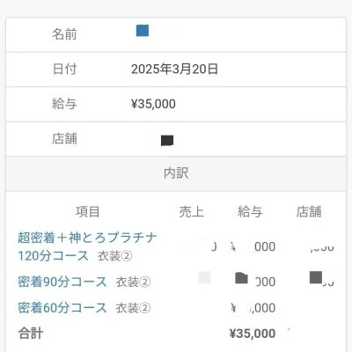The width and height of the screenshot is (352, 352).
Task: Click the ¥35,000 value in 給与 row
Action: 153,104
